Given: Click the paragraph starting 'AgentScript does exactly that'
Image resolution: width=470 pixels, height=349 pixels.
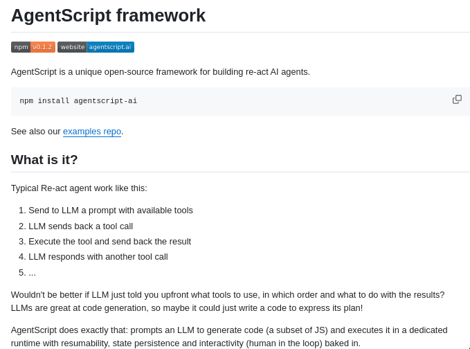Looking at the screenshot, I should (229, 330).
